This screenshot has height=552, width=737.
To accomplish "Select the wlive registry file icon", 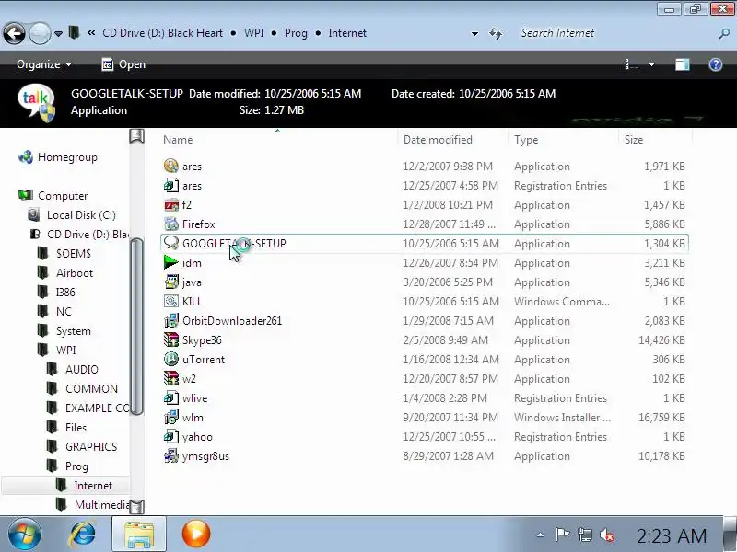I will coord(171,397).
